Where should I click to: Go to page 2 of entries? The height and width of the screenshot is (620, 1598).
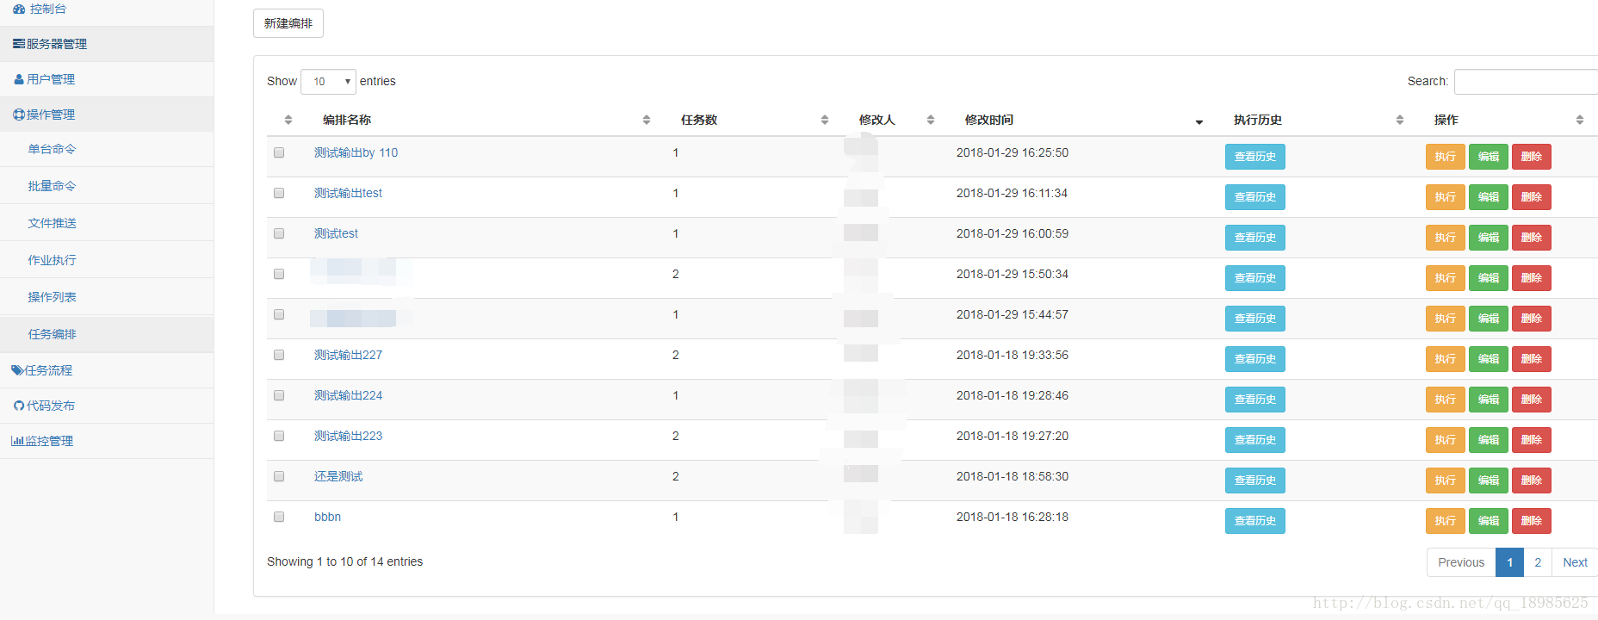click(1538, 562)
